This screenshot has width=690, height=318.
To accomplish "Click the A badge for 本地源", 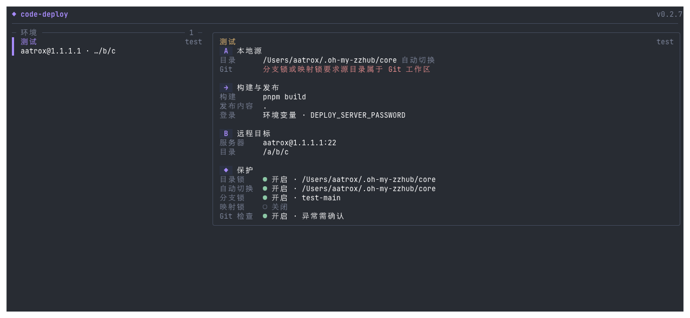I will tap(226, 51).
